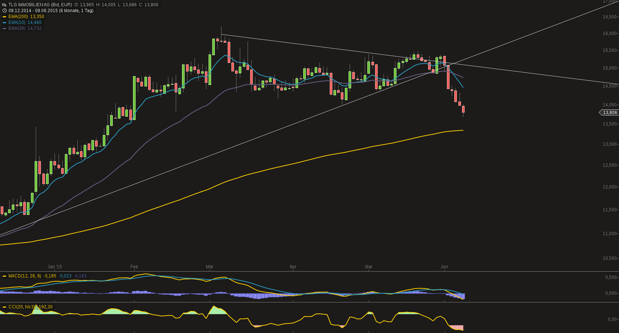The height and width of the screenshot is (333, 619).
Task: Click the yellow EMA(200) legend marker
Action: pos(4,17)
